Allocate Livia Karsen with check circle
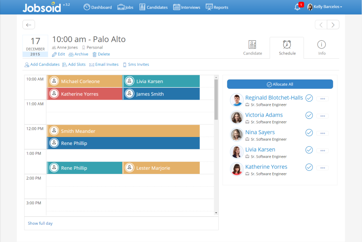Image resolution: width=362 pixels, height=242 pixels. tap(309, 150)
